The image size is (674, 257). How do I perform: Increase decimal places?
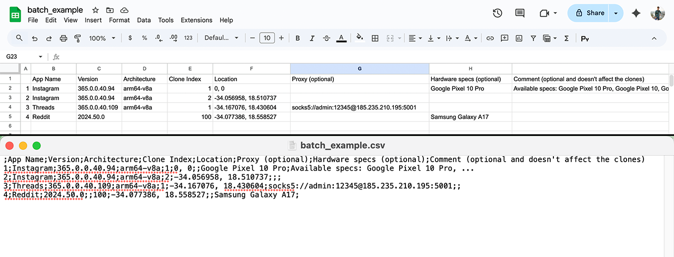(173, 38)
